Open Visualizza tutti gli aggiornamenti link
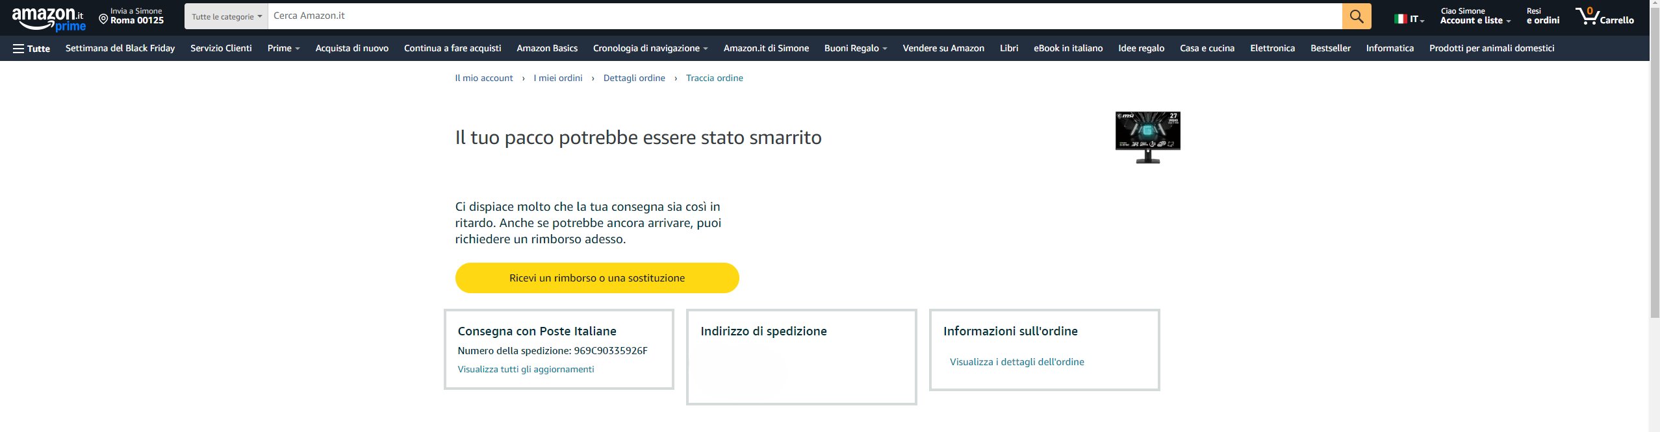The image size is (1660, 432). pos(526,369)
